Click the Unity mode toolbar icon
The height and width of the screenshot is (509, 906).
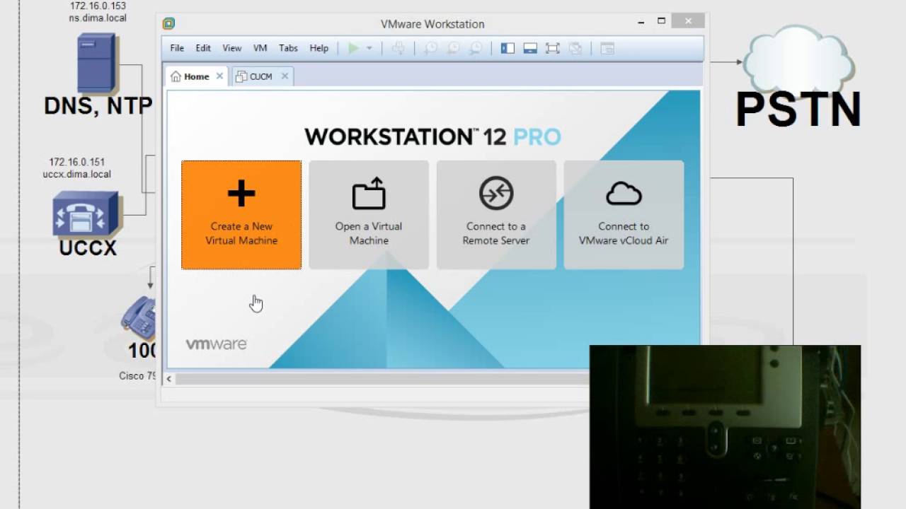coord(575,48)
